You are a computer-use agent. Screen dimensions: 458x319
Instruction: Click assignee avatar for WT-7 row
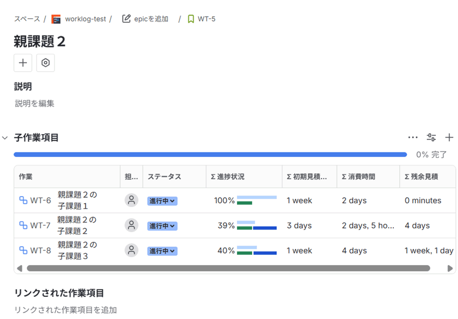point(131,225)
